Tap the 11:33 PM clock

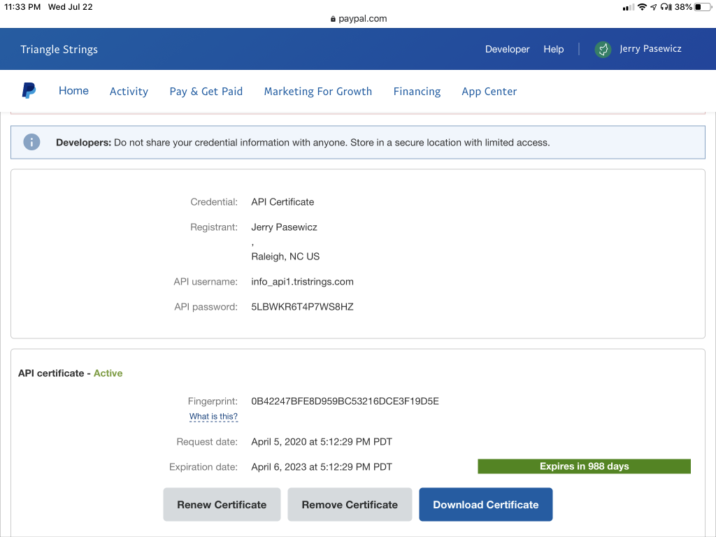[x=22, y=7]
